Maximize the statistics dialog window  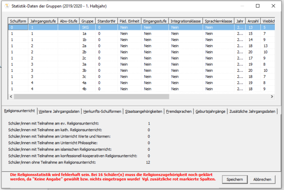point(258,6)
